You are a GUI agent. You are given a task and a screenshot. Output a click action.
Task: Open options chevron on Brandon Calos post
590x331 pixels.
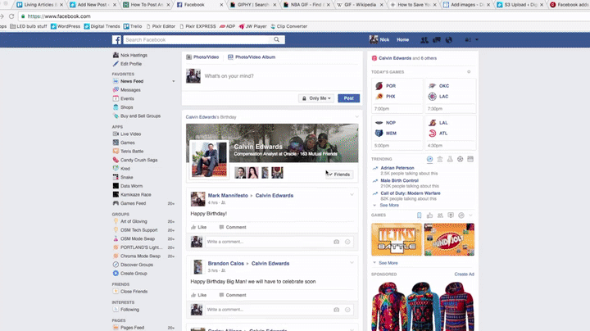click(352, 262)
